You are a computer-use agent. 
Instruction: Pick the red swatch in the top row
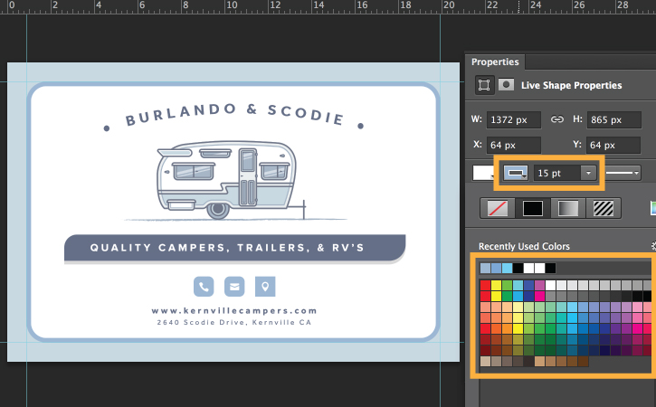pos(485,285)
